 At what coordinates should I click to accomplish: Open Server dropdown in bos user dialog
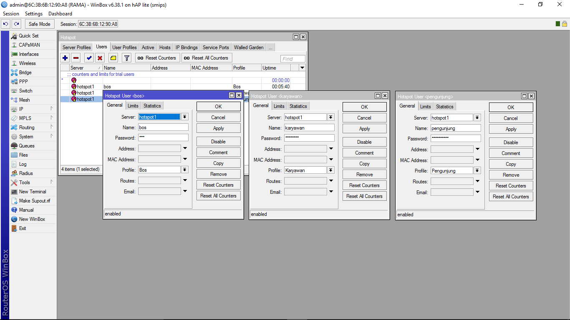(185, 117)
